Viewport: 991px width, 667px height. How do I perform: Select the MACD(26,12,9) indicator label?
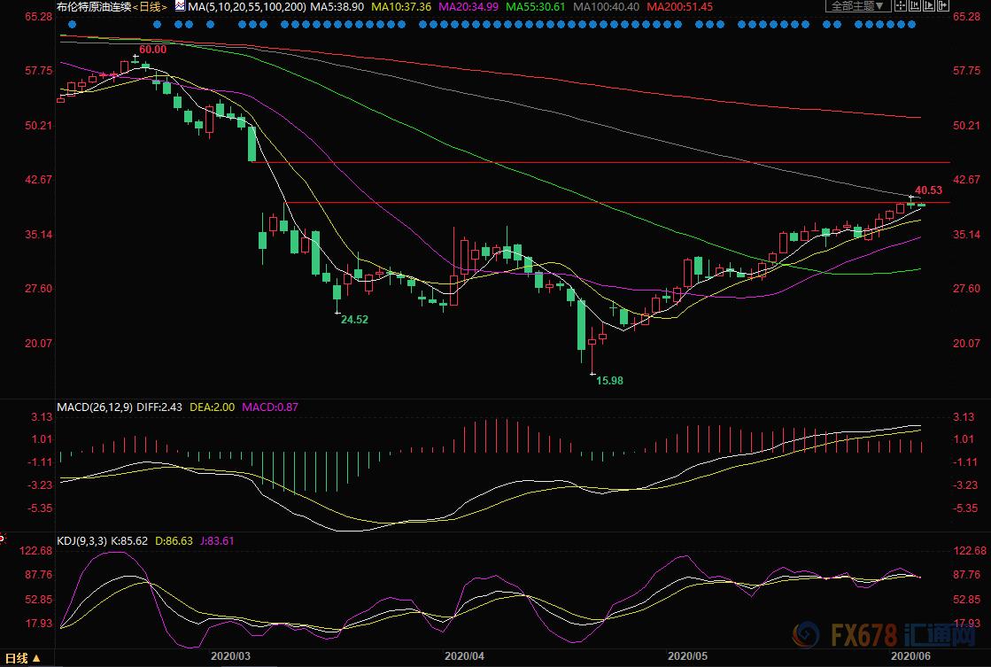[x=93, y=407]
